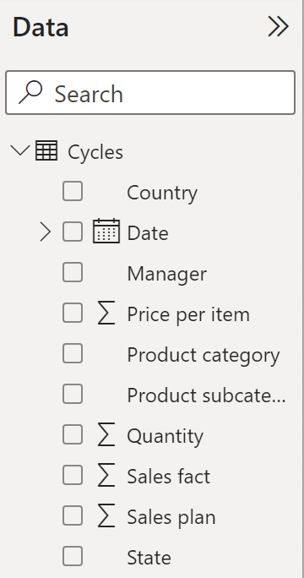Check the Country field checkbox
The image size is (304, 578).
point(73,191)
